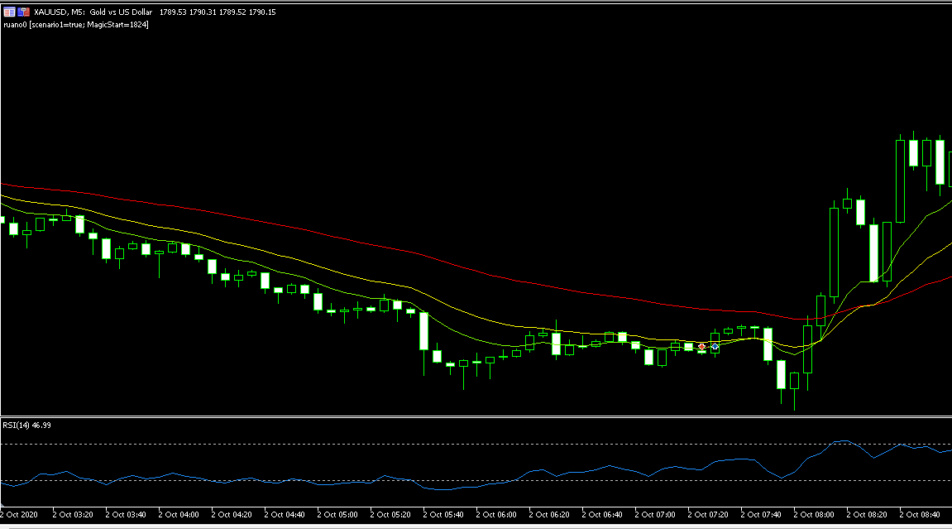Click the '2 Oct 08:00' time label
Viewport: 952px width, 529px height.
(x=814, y=514)
